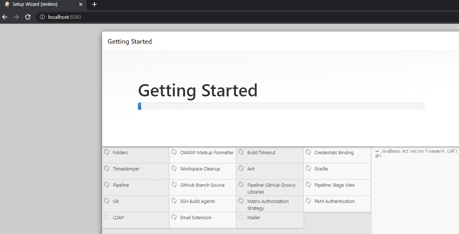Click the JavaBeans Activation Framework log entry
The height and width of the screenshot is (234, 459).
pyautogui.click(x=416, y=153)
